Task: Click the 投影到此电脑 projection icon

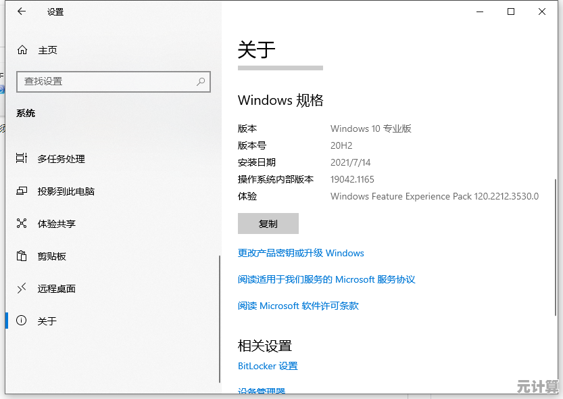Action: [22, 191]
